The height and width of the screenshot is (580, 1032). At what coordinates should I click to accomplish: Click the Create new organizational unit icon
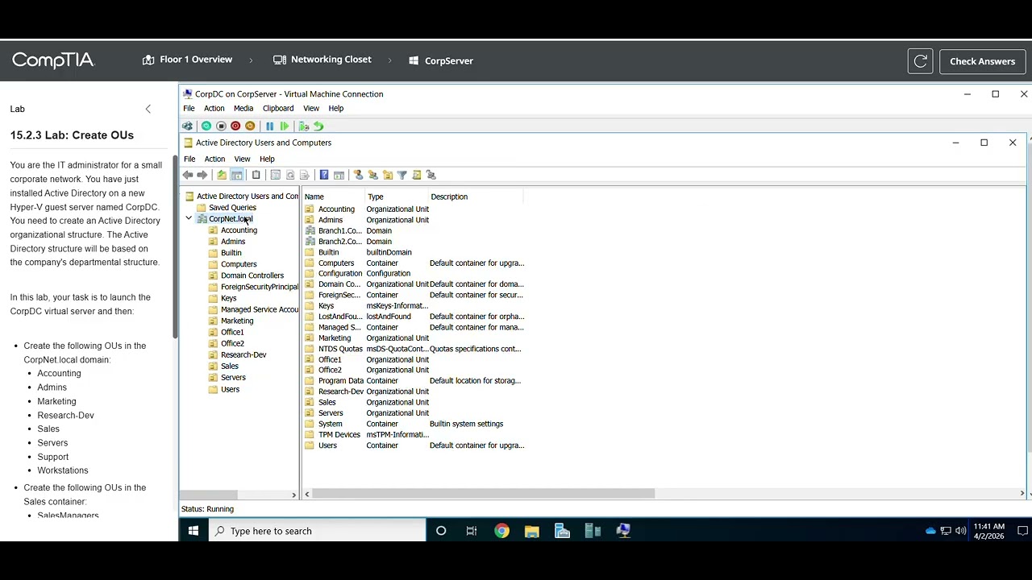[388, 175]
